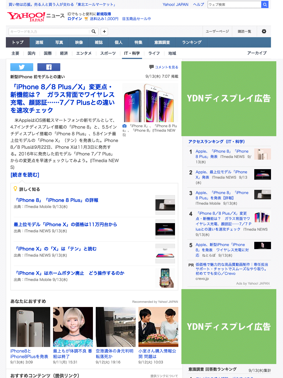Open the トップ main tab

click(18, 42)
